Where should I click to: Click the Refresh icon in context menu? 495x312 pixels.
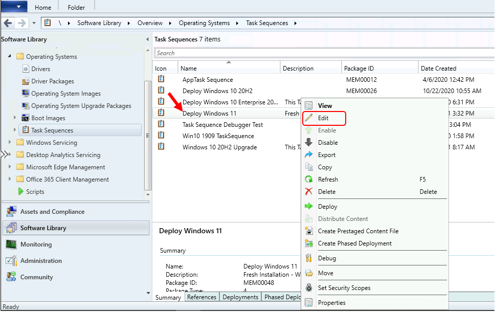(309, 180)
